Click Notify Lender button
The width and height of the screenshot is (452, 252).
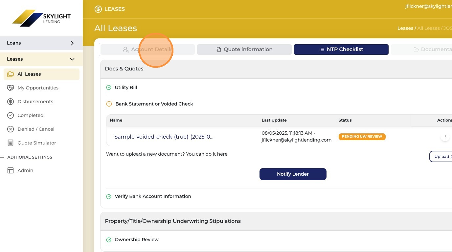(293, 174)
